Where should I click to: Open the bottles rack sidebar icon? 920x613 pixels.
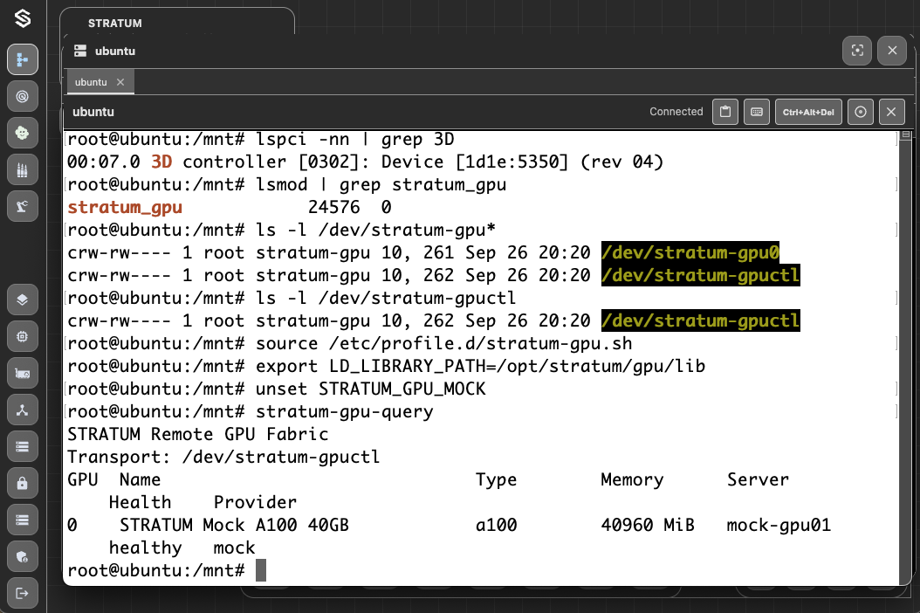(23, 169)
